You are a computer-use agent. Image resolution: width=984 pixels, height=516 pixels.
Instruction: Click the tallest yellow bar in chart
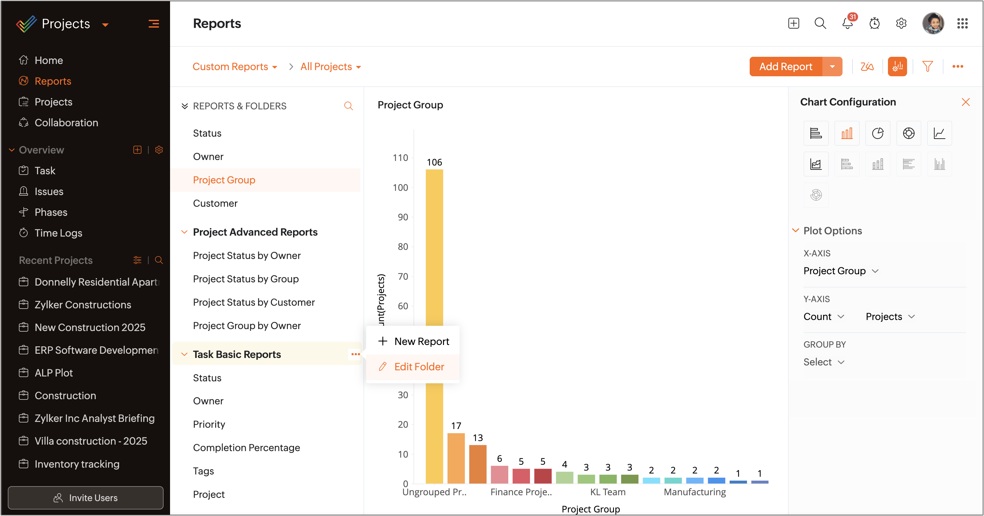pyautogui.click(x=434, y=248)
